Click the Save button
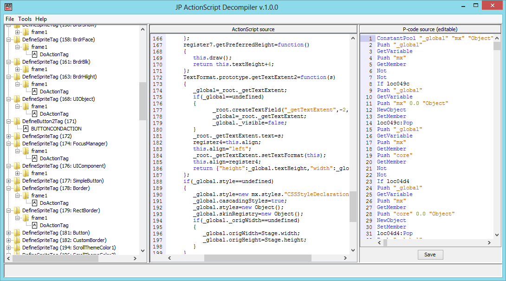This screenshot has width=506, height=281. click(430, 255)
